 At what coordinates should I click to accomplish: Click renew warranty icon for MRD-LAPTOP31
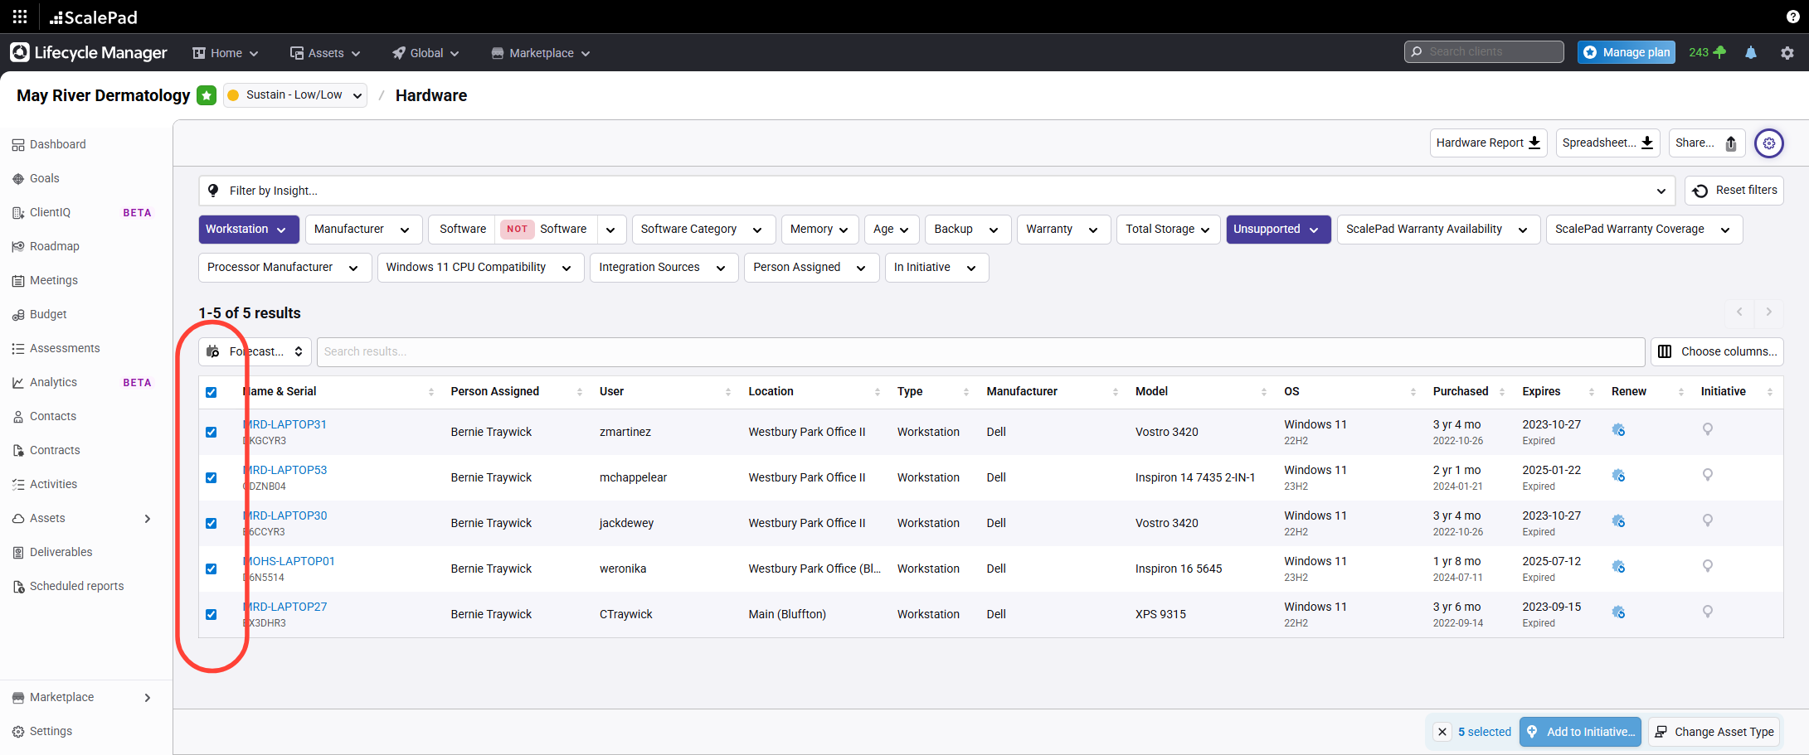click(1618, 430)
